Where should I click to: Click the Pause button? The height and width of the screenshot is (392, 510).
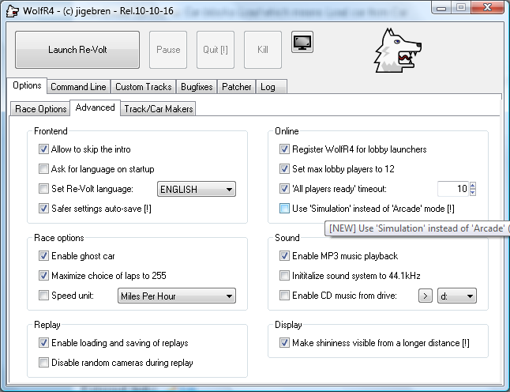pos(168,50)
